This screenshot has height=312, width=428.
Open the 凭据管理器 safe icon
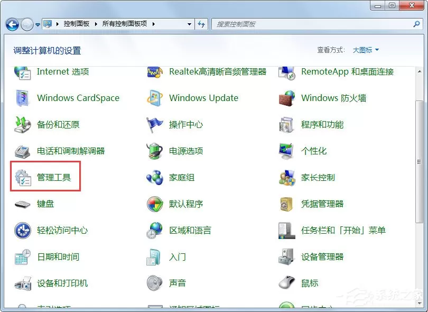click(x=286, y=204)
